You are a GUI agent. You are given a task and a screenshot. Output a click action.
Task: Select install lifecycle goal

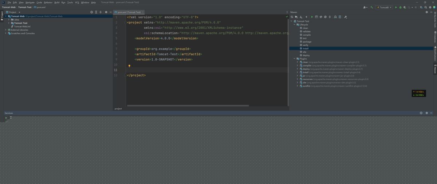305,48
